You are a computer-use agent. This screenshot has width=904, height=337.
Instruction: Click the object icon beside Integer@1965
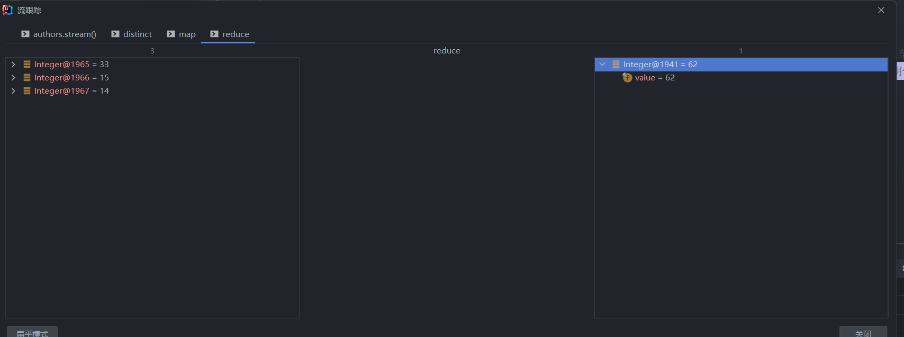pyautogui.click(x=27, y=65)
